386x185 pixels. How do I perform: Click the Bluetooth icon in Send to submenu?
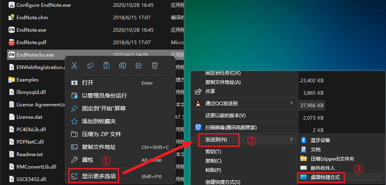pyautogui.click(x=304, y=140)
